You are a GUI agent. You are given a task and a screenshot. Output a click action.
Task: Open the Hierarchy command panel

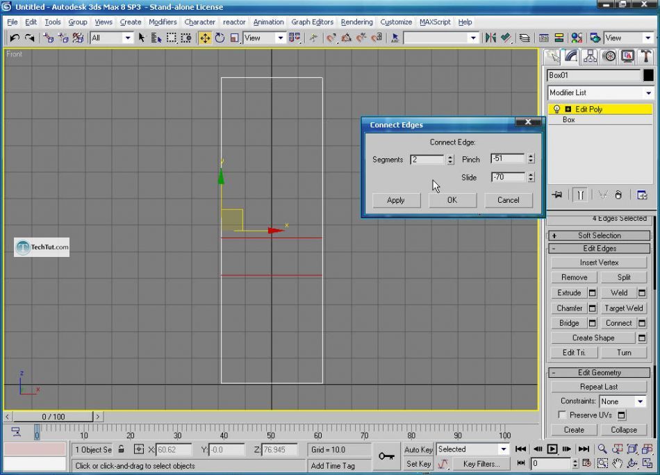click(590, 56)
